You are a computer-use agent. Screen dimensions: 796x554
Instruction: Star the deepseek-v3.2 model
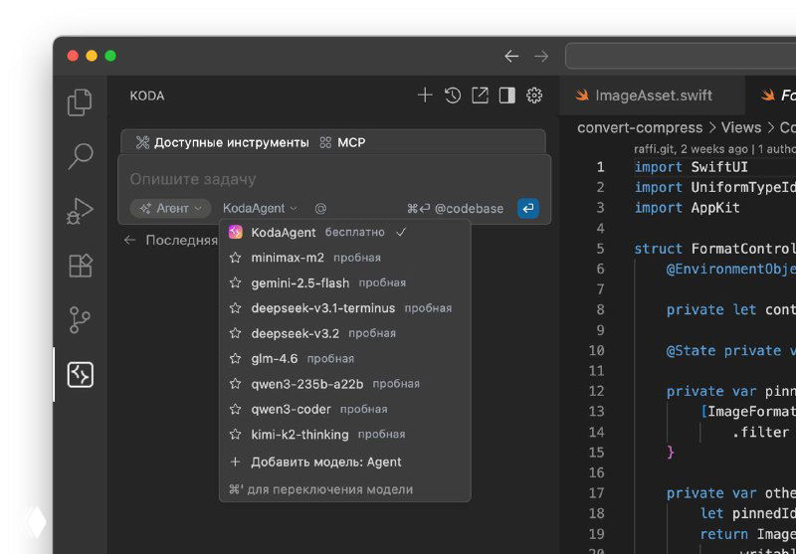point(235,333)
